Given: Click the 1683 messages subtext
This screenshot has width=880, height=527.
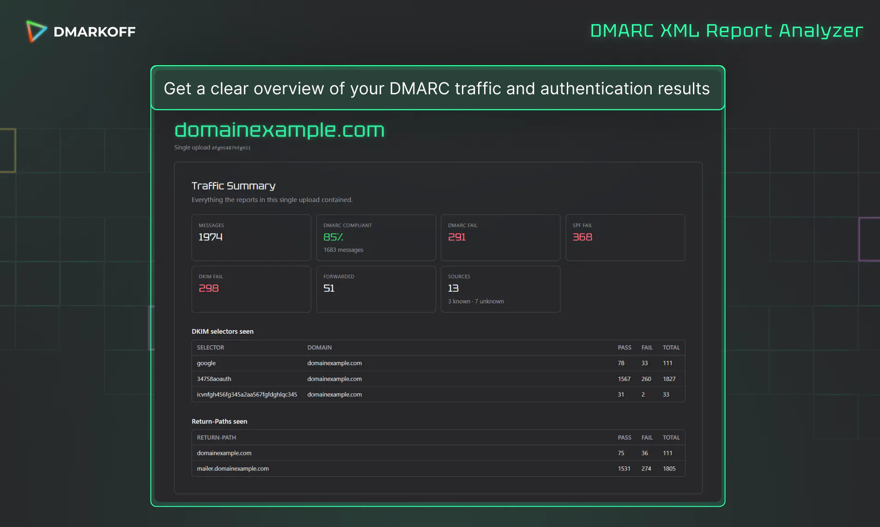Looking at the screenshot, I should pos(343,250).
